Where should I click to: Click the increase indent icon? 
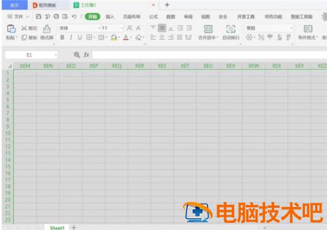click(189, 28)
